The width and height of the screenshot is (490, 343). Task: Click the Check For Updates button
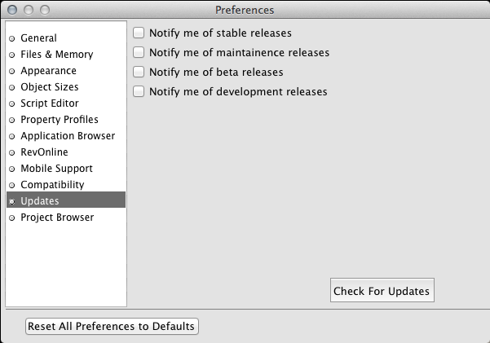click(382, 291)
